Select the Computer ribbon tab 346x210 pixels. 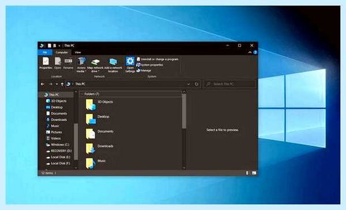(62, 52)
